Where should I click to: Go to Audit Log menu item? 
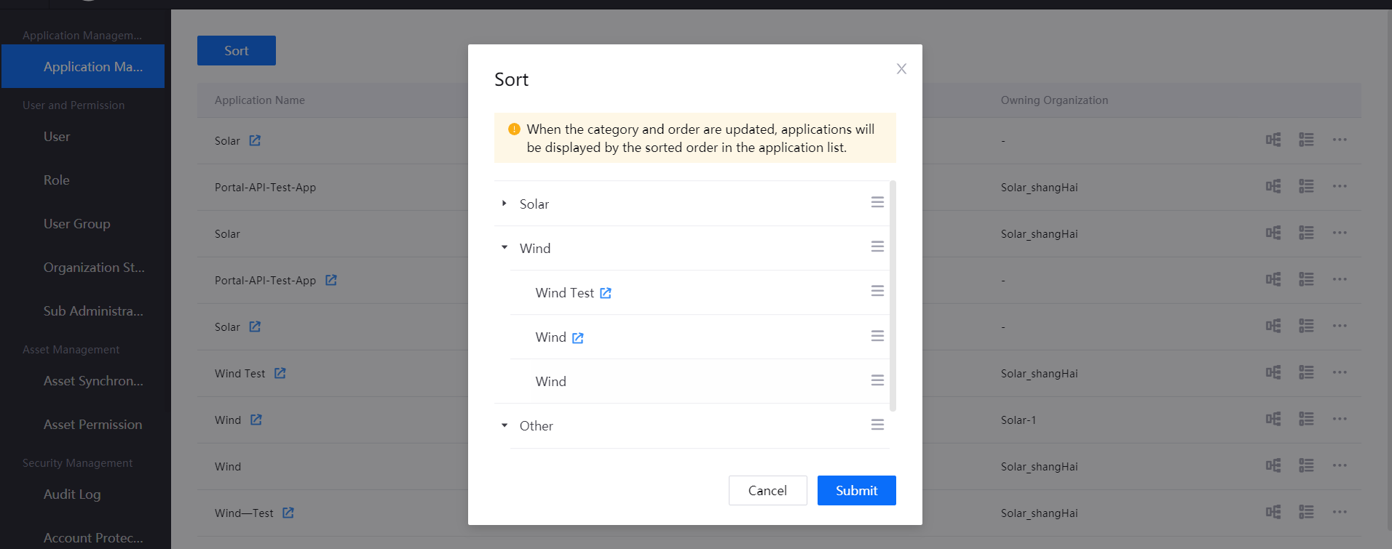(72, 494)
